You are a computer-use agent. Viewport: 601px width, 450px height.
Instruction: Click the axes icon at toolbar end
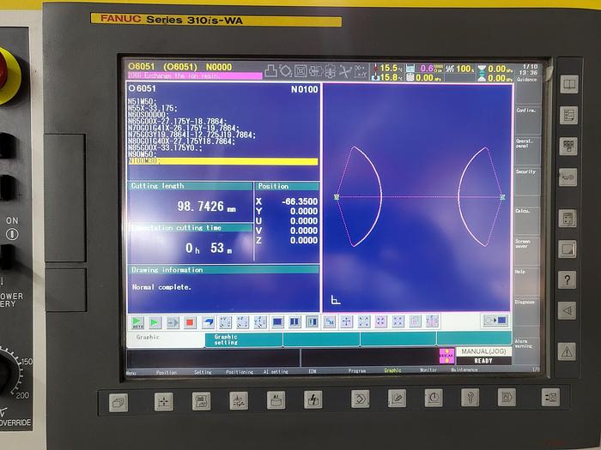[432, 321]
